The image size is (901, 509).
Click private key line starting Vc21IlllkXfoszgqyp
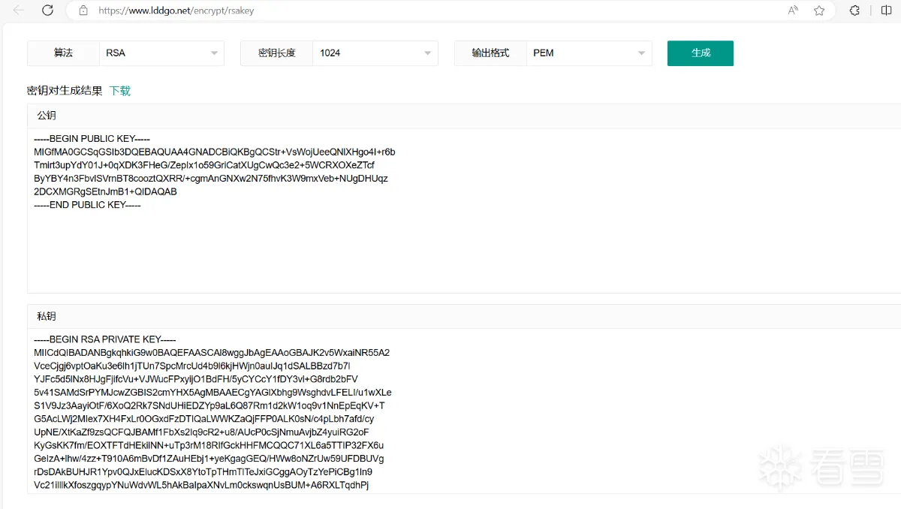click(201, 485)
